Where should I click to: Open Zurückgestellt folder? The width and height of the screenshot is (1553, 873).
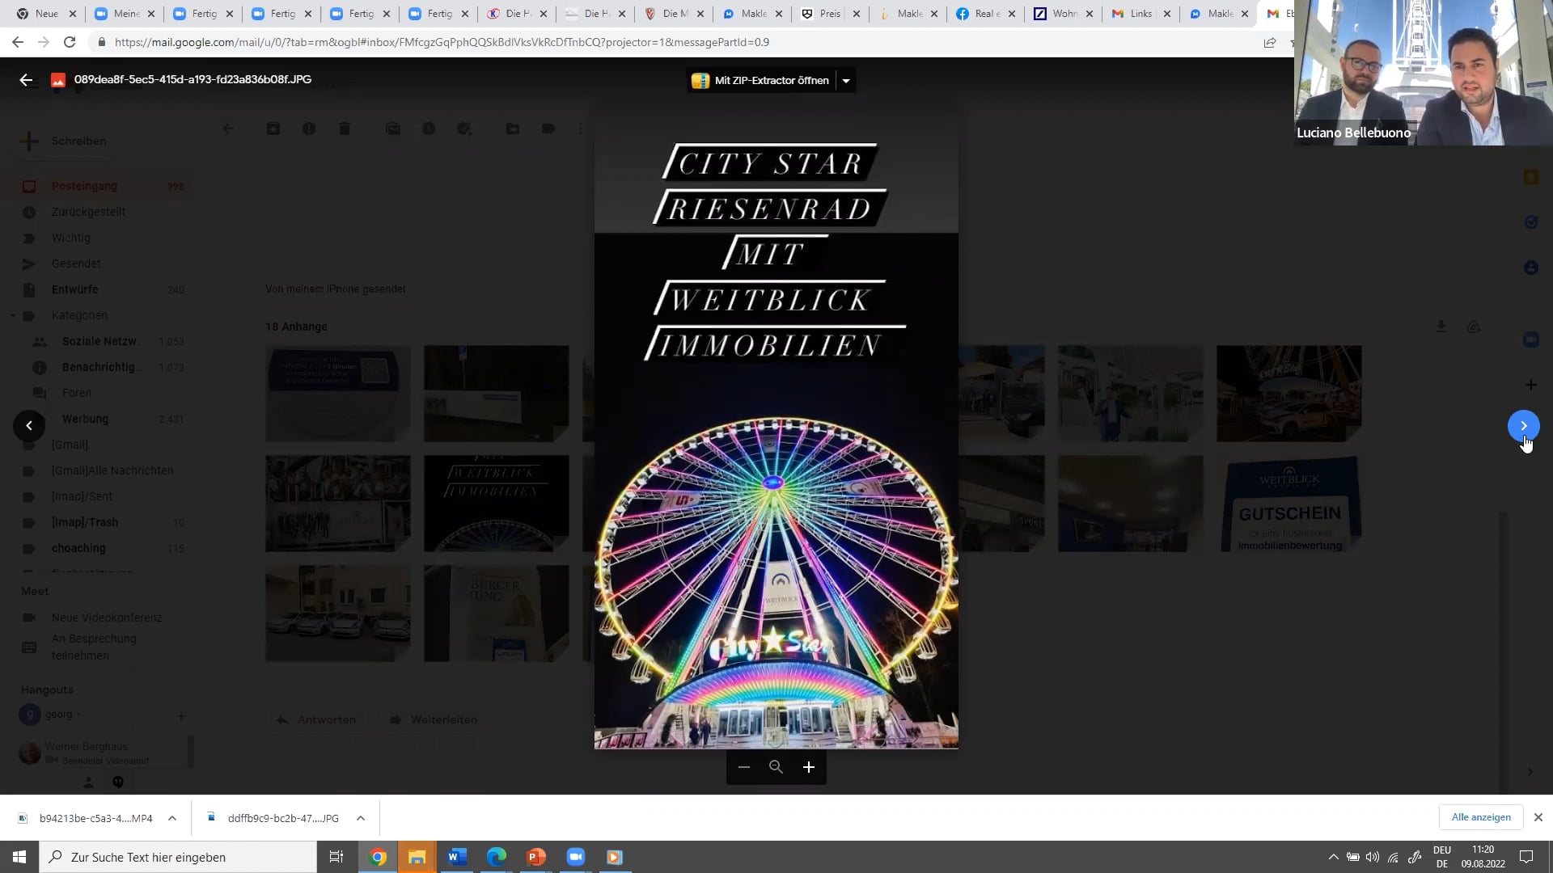click(97, 212)
